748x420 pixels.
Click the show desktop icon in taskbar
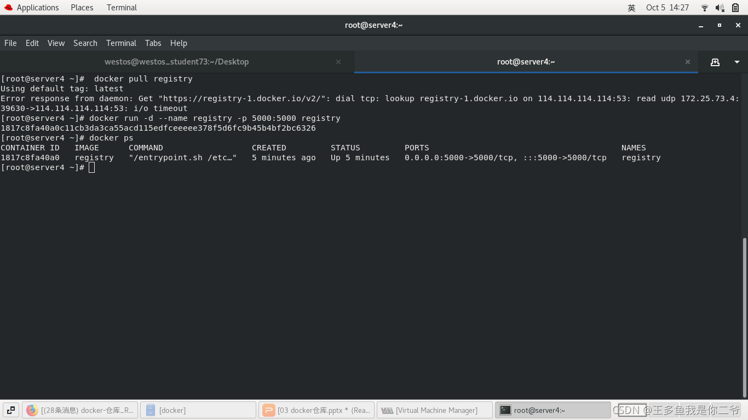(11, 410)
